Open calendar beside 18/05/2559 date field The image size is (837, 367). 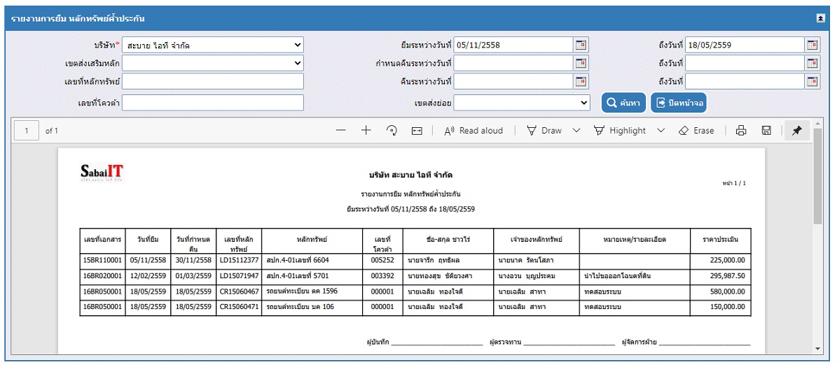coord(812,45)
